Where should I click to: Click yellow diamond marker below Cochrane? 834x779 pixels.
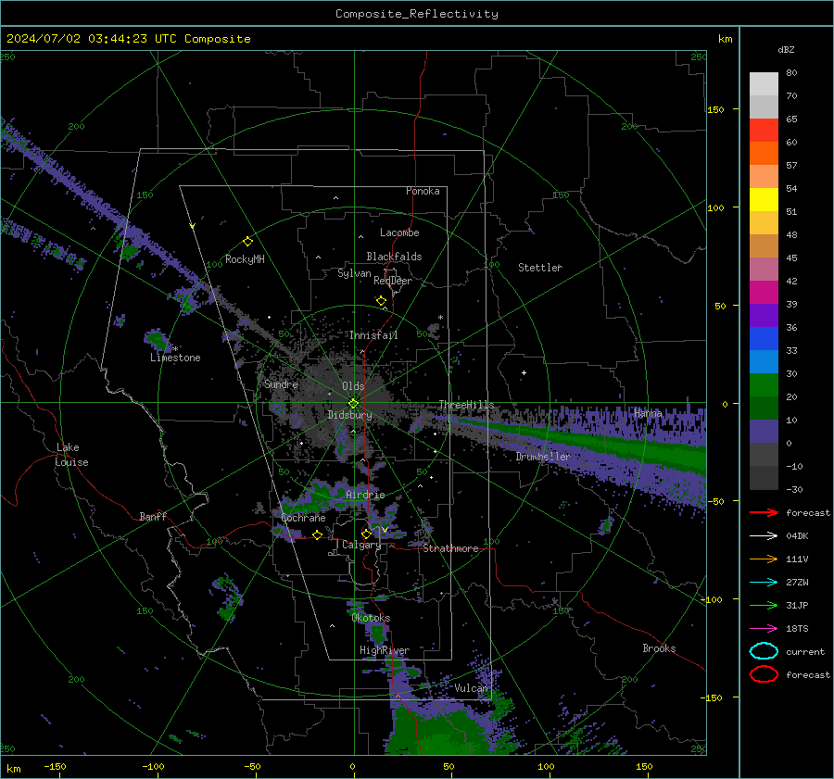coord(318,535)
